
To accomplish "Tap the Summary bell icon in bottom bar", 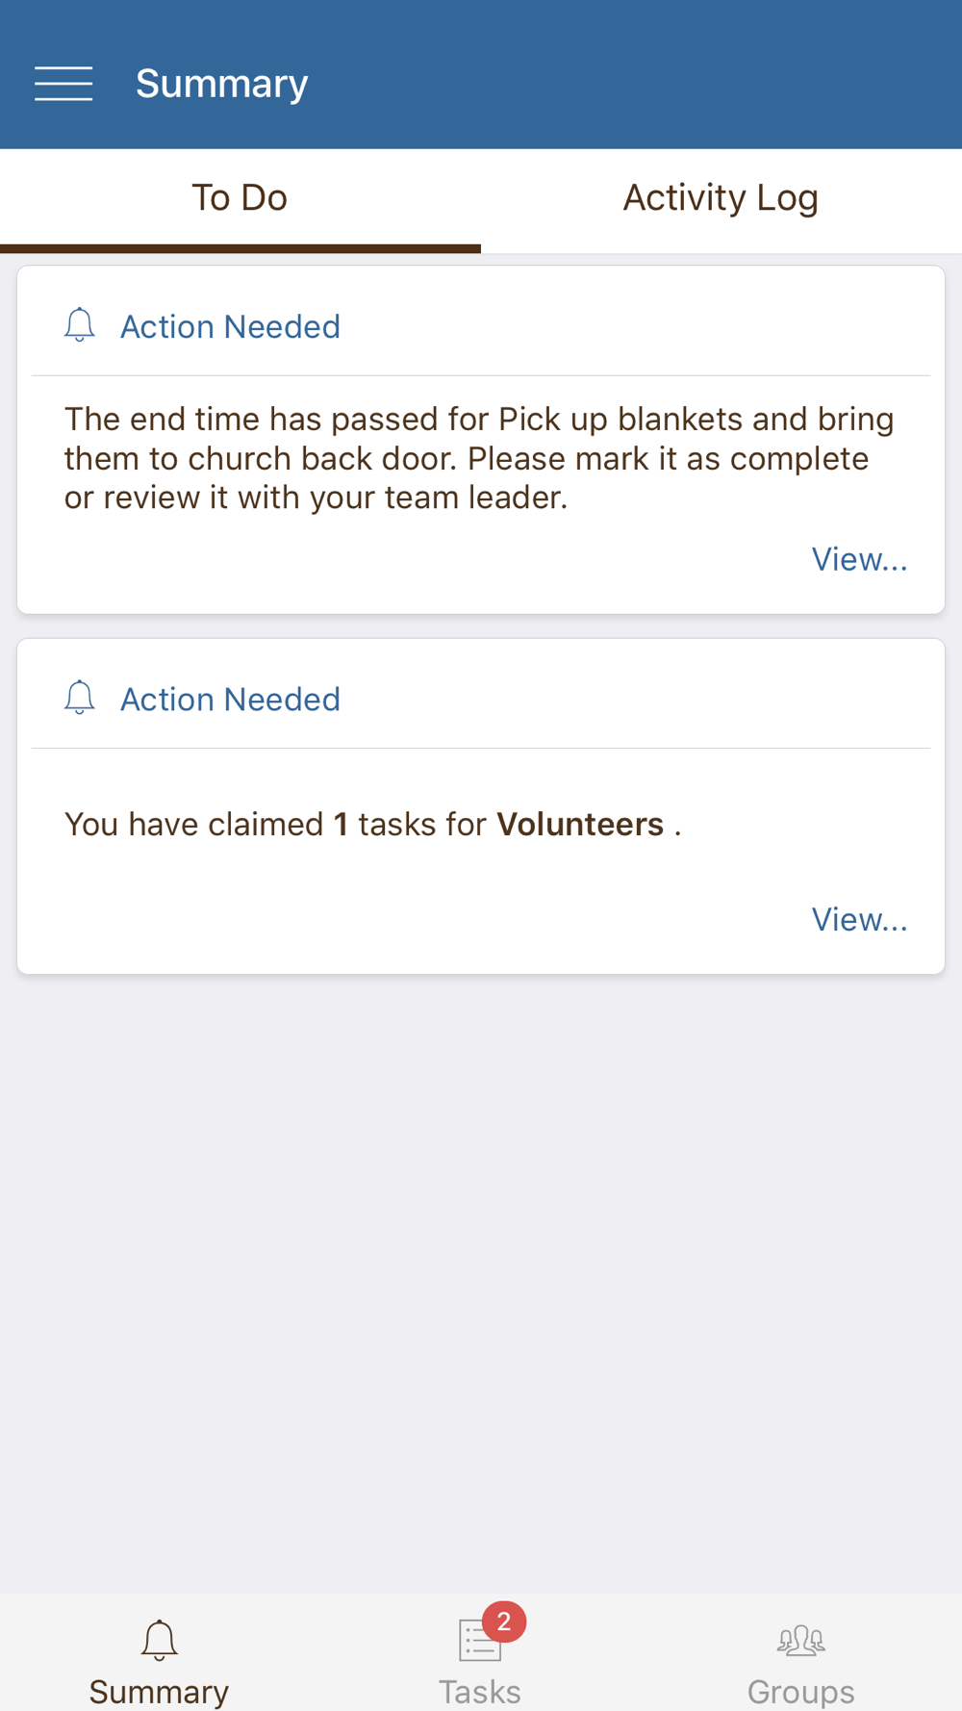I will click(159, 1640).
